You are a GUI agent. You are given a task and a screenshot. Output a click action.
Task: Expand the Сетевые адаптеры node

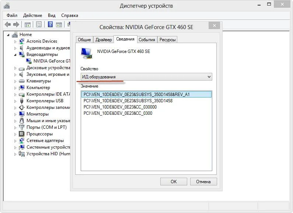15,141
